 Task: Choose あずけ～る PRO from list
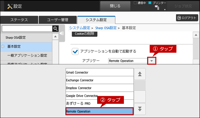[100, 103]
